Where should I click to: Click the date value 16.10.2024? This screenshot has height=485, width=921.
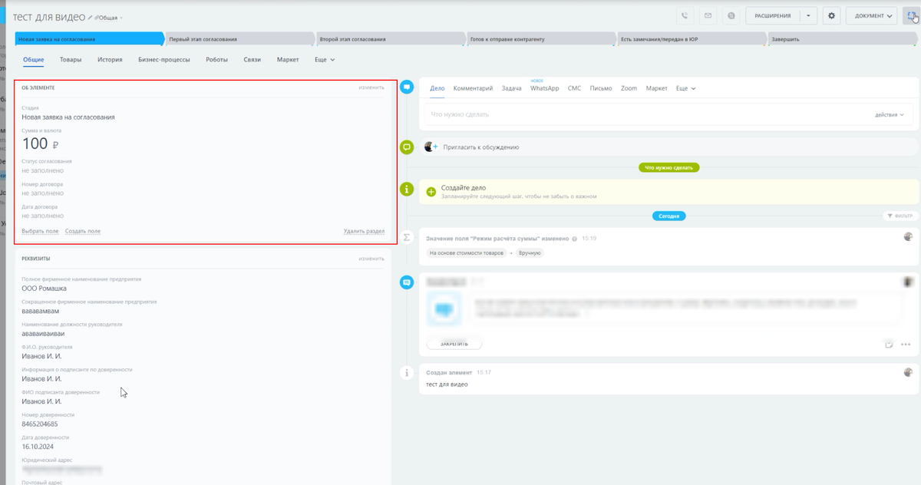(38, 447)
